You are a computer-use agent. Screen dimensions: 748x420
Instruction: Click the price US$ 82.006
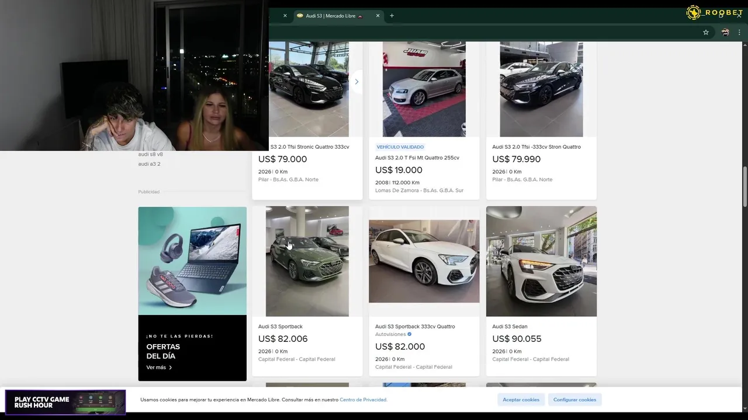[283, 339]
